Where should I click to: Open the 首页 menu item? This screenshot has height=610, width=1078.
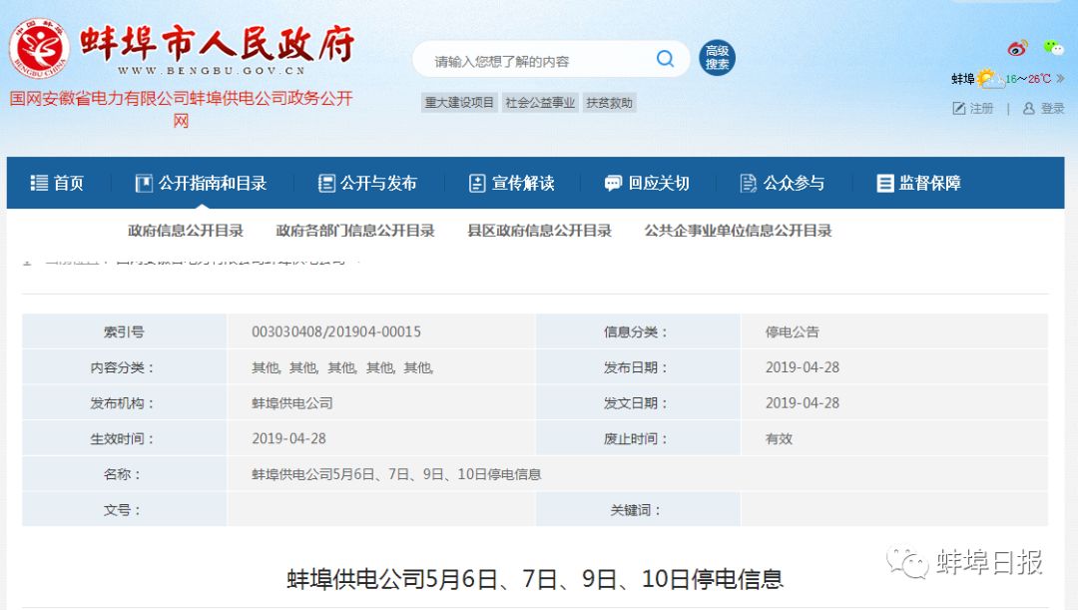click(x=56, y=183)
